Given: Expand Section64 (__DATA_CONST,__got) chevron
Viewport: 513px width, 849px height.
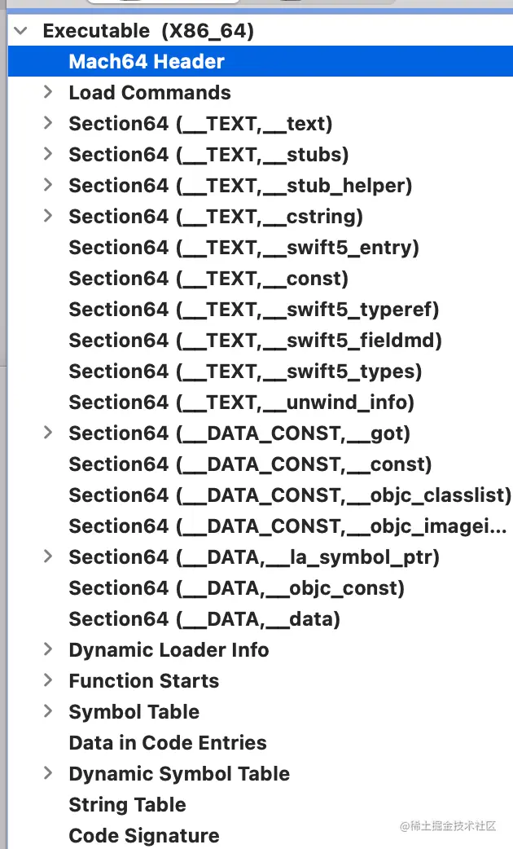Looking at the screenshot, I should [48, 433].
